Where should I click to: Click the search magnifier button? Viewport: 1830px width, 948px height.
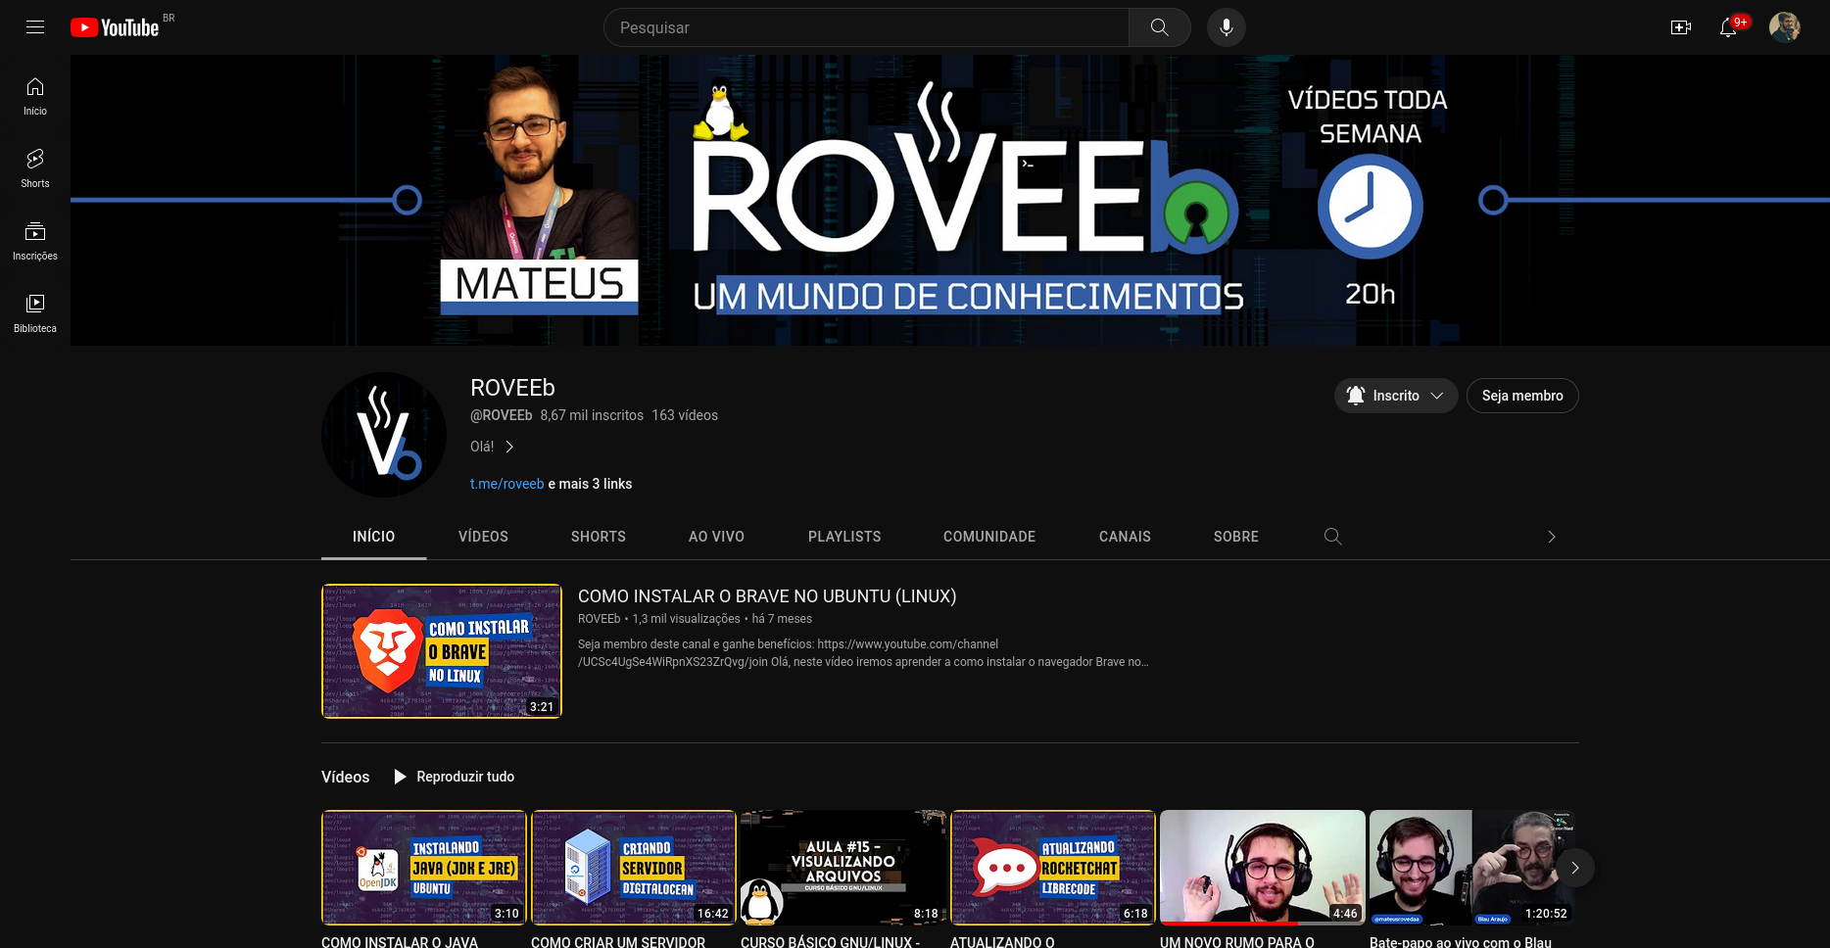click(x=1159, y=27)
